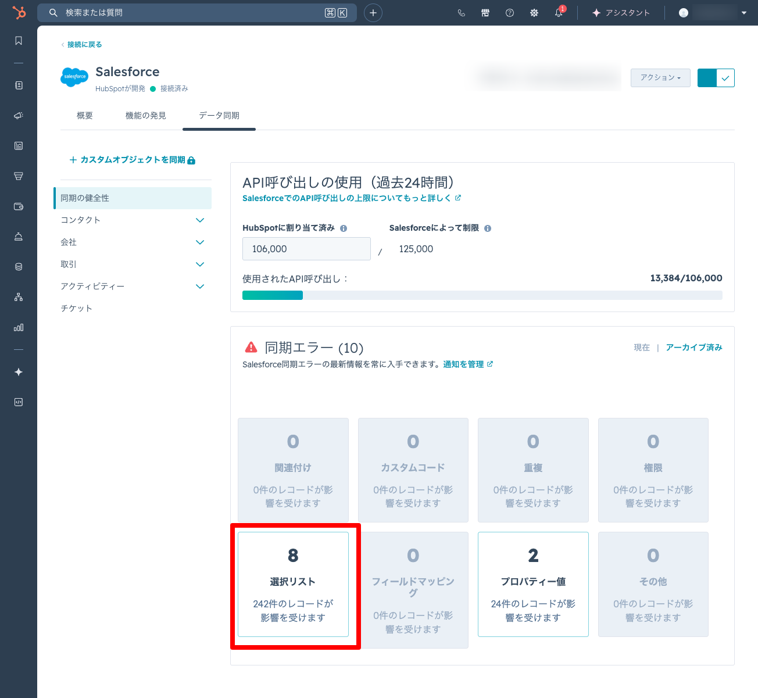Open the Breeze AI star icon in sidebar
Viewport: 758px width, 698px height.
[x=19, y=372]
